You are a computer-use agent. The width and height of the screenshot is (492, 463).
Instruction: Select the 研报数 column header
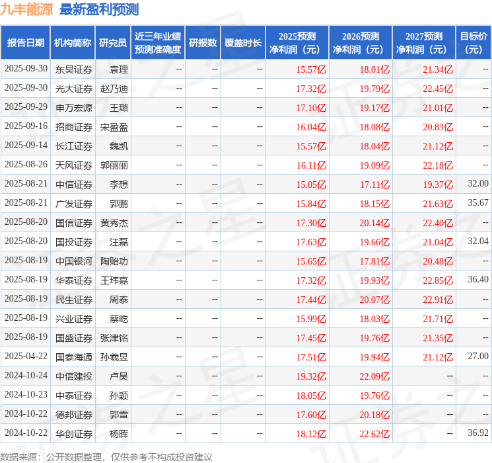click(202, 43)
